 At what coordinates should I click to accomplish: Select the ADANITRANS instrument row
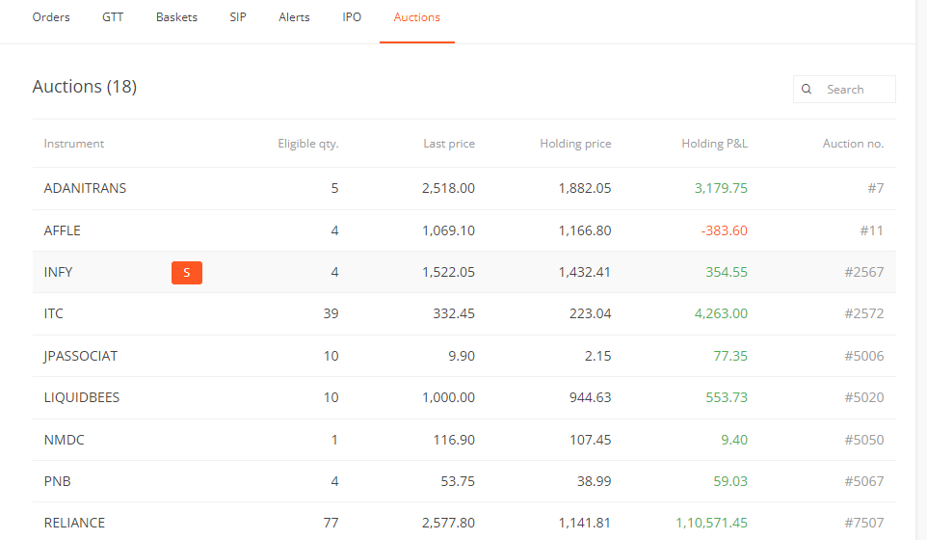(464, 188)
